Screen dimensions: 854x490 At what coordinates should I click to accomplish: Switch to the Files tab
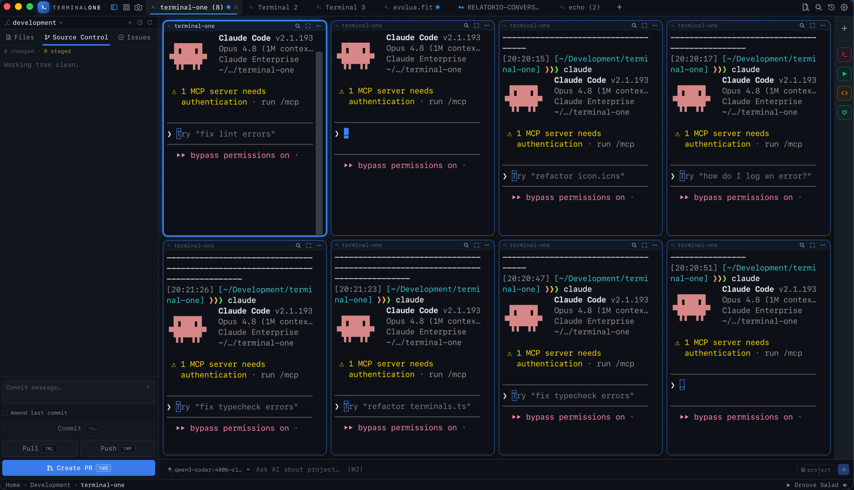[20, 38]
